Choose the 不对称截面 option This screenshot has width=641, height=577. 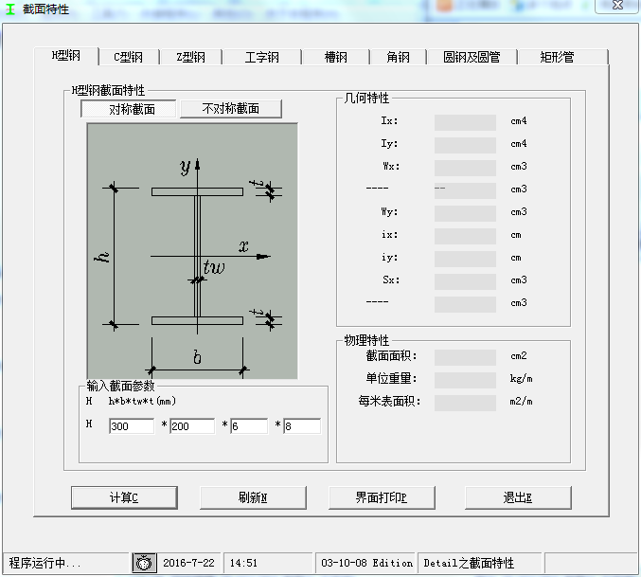(231, 109)
